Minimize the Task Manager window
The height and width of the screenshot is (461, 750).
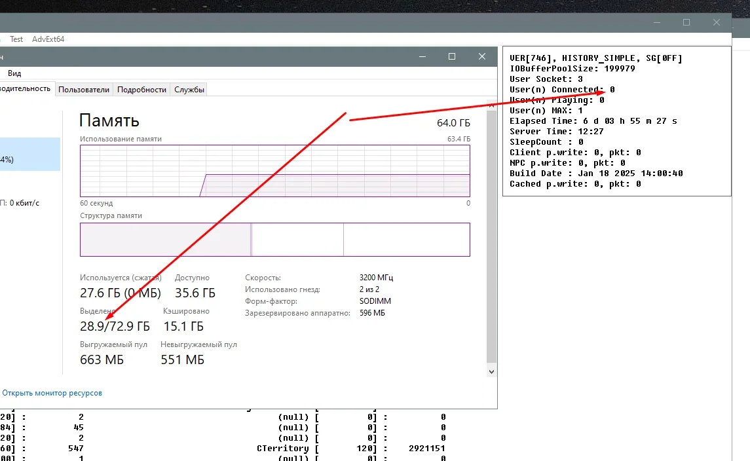coord(421,57)
